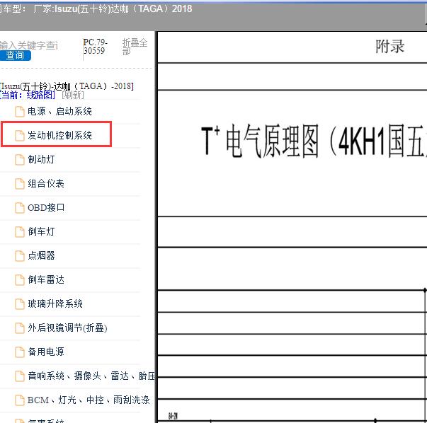Click document icon beside 组合仪表

point(19,184)
